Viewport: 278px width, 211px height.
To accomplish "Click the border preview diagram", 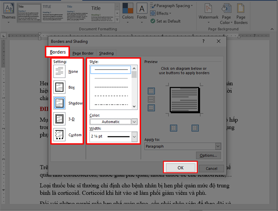I will pyautogui.click(x=185, y=100).
